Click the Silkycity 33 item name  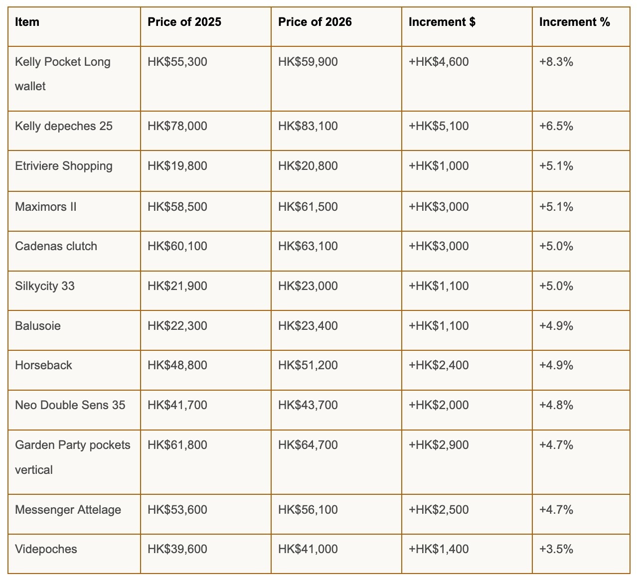pyautogui.click(x=45, y=286)
